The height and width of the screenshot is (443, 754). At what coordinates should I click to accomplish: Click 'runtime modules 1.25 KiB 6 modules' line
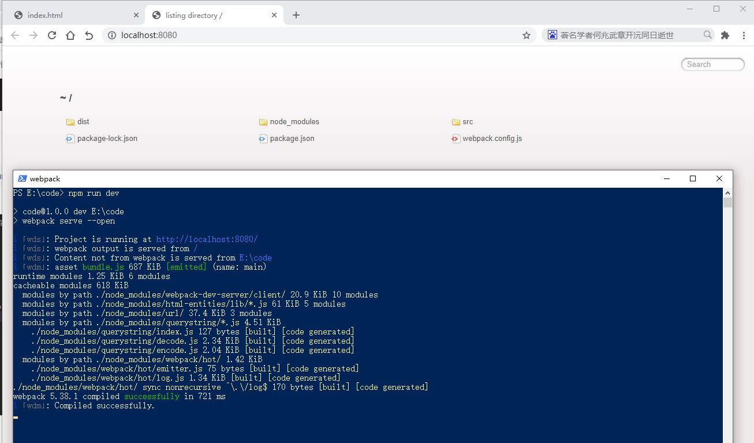click(92, 276)
